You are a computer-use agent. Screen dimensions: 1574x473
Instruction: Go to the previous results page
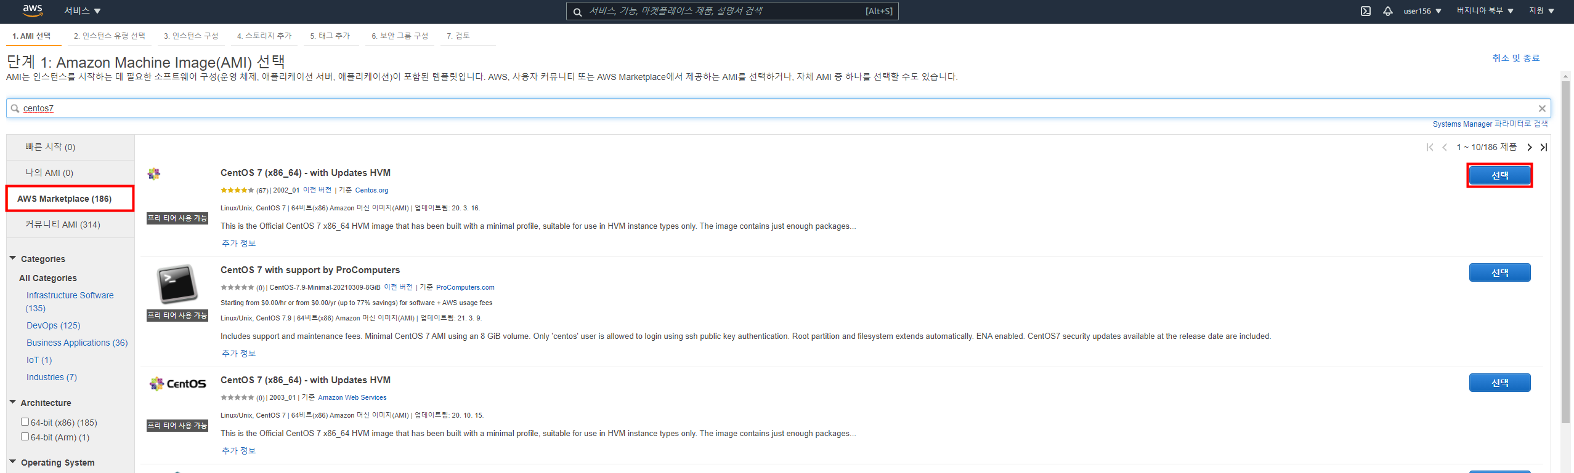[x=1445, y=147]
